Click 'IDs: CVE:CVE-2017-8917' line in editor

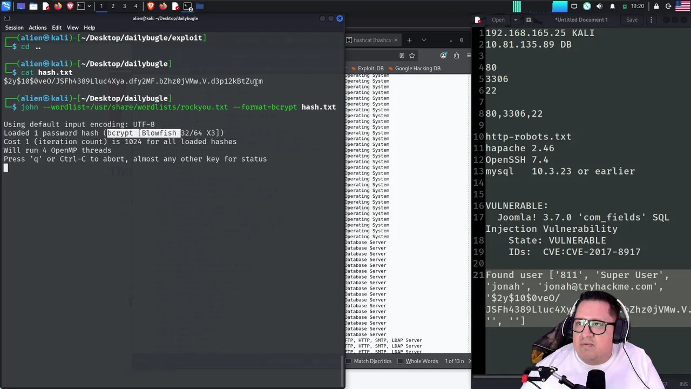pos(574,252)
